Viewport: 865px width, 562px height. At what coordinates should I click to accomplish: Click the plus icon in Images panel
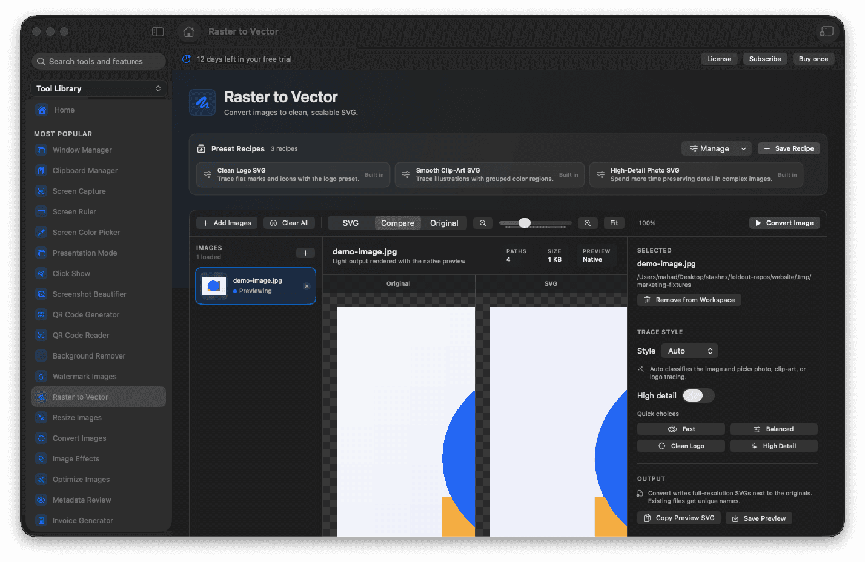point(305,253)
